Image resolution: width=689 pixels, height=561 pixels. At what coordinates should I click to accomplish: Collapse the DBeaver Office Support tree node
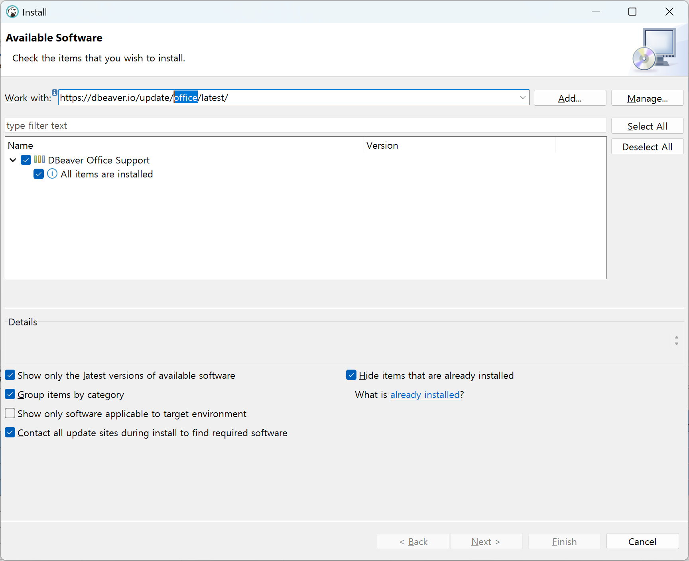(13, 160)
